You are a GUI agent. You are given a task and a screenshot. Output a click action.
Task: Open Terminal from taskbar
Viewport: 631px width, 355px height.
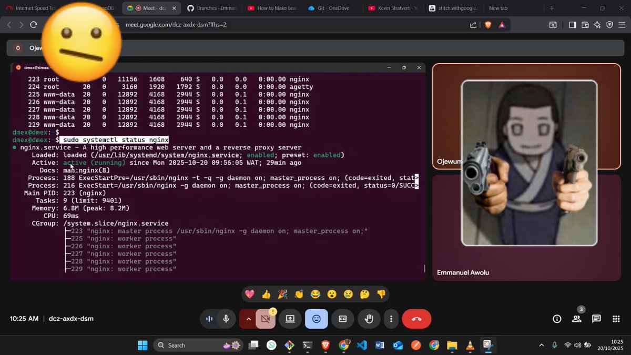tap(308, 345)
